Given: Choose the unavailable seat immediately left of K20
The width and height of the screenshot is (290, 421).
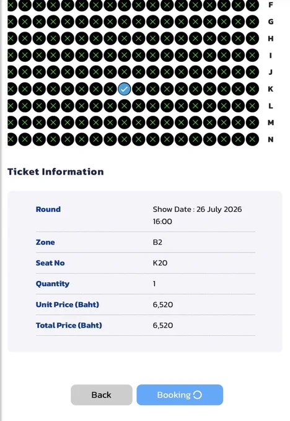Looking at the screenshot, I should (x=110, y=89).
